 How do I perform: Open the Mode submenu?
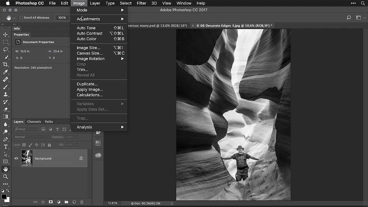(99, 10)
